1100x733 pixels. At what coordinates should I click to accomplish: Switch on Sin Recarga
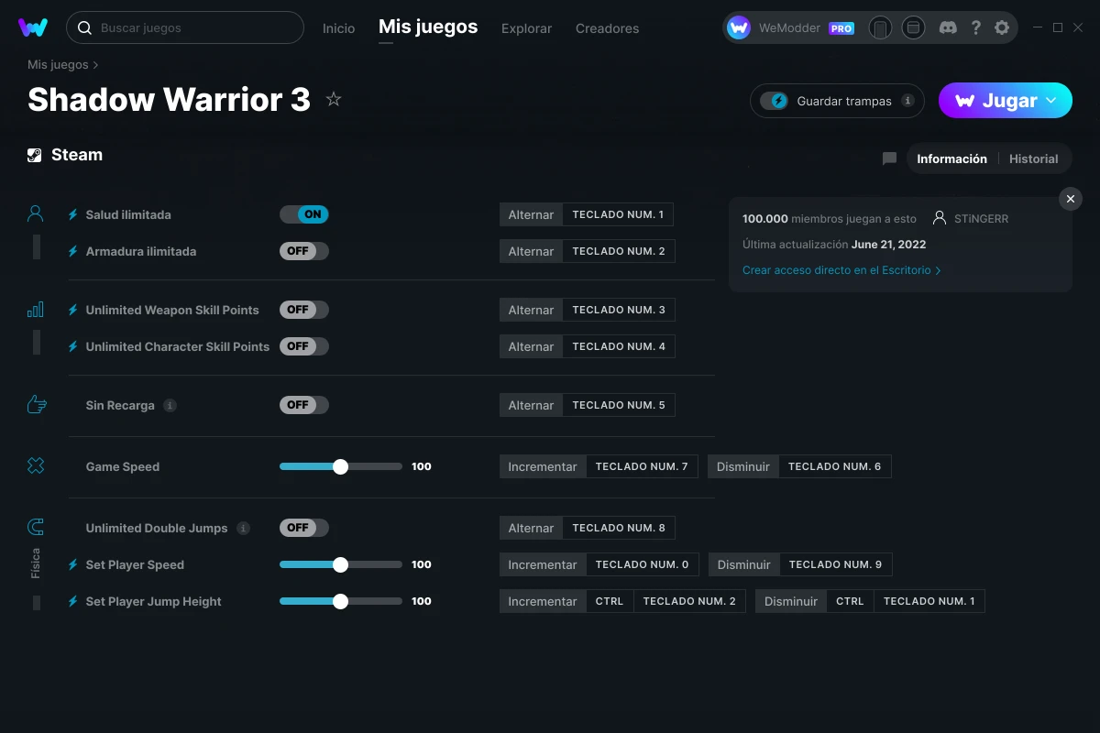(x=304, y=405)
